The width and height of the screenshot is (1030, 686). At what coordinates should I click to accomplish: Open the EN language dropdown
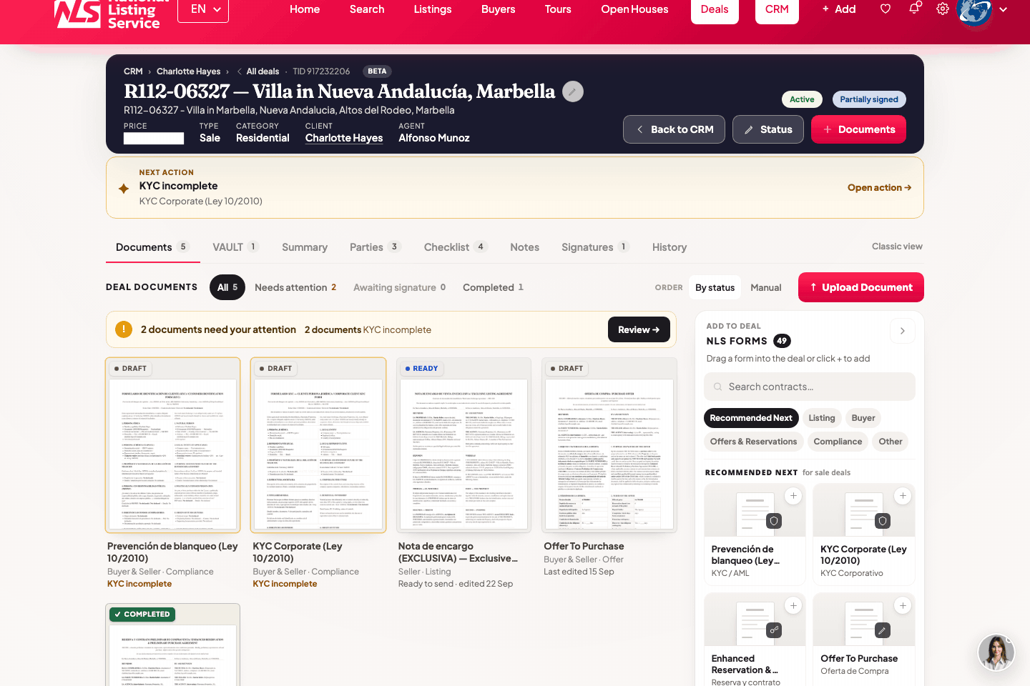204,9
